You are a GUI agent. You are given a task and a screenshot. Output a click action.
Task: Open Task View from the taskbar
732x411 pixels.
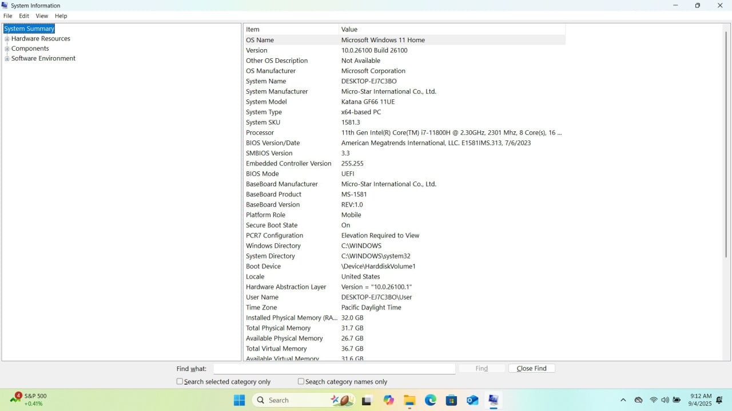[367, 400]
